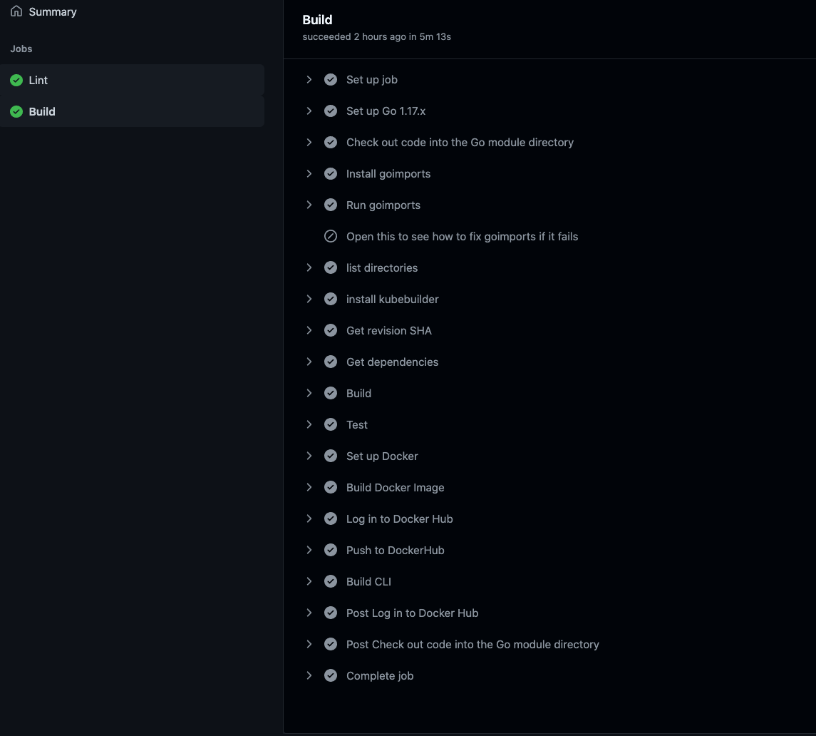Click the Build job title heading

click(317, 19)
